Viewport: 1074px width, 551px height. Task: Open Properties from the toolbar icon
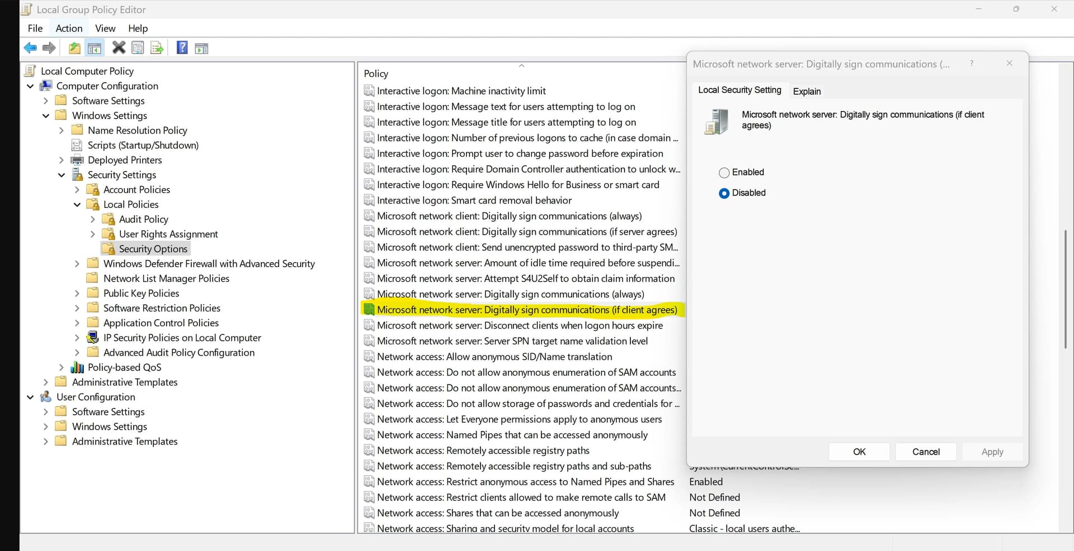[138, 48]
